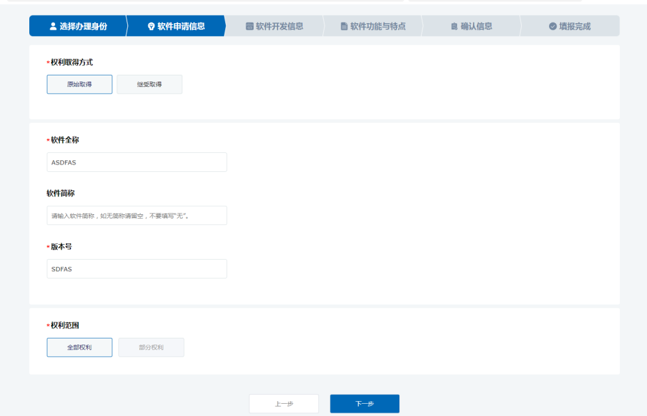Select 全部权利 for the rights scope
Image resolution: width=647 pixels, height=416 pixels.
tap(80, 347)
